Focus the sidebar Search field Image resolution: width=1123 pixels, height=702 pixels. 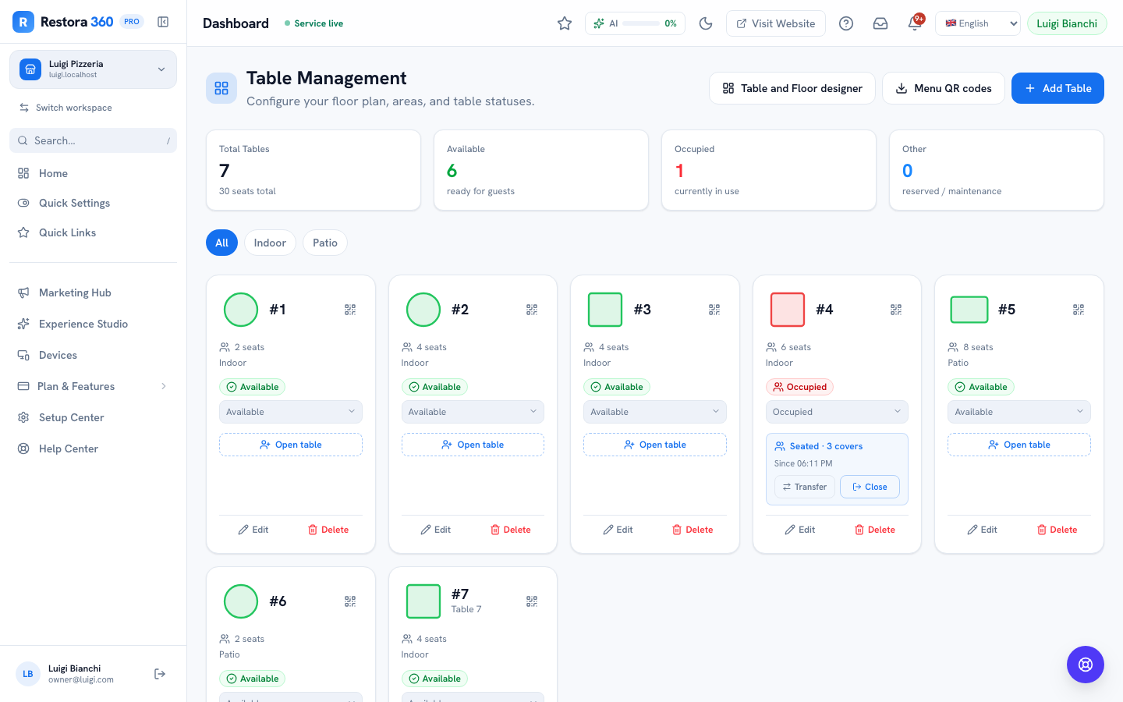tap(93, 140)
